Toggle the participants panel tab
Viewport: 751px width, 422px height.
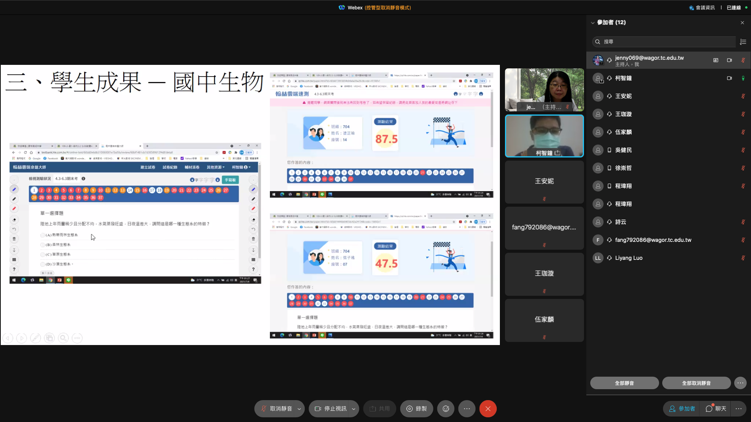(x=682, y=409)
